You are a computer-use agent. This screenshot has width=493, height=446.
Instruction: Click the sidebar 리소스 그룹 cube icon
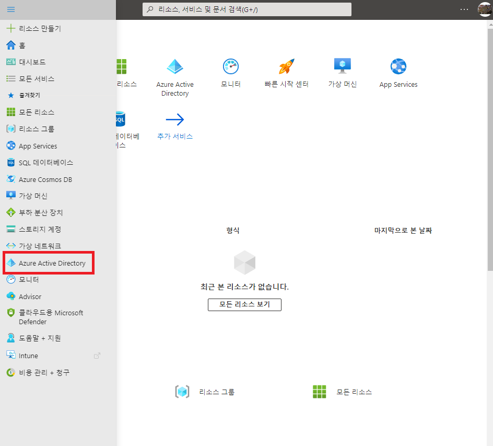(x=10, y=129)
